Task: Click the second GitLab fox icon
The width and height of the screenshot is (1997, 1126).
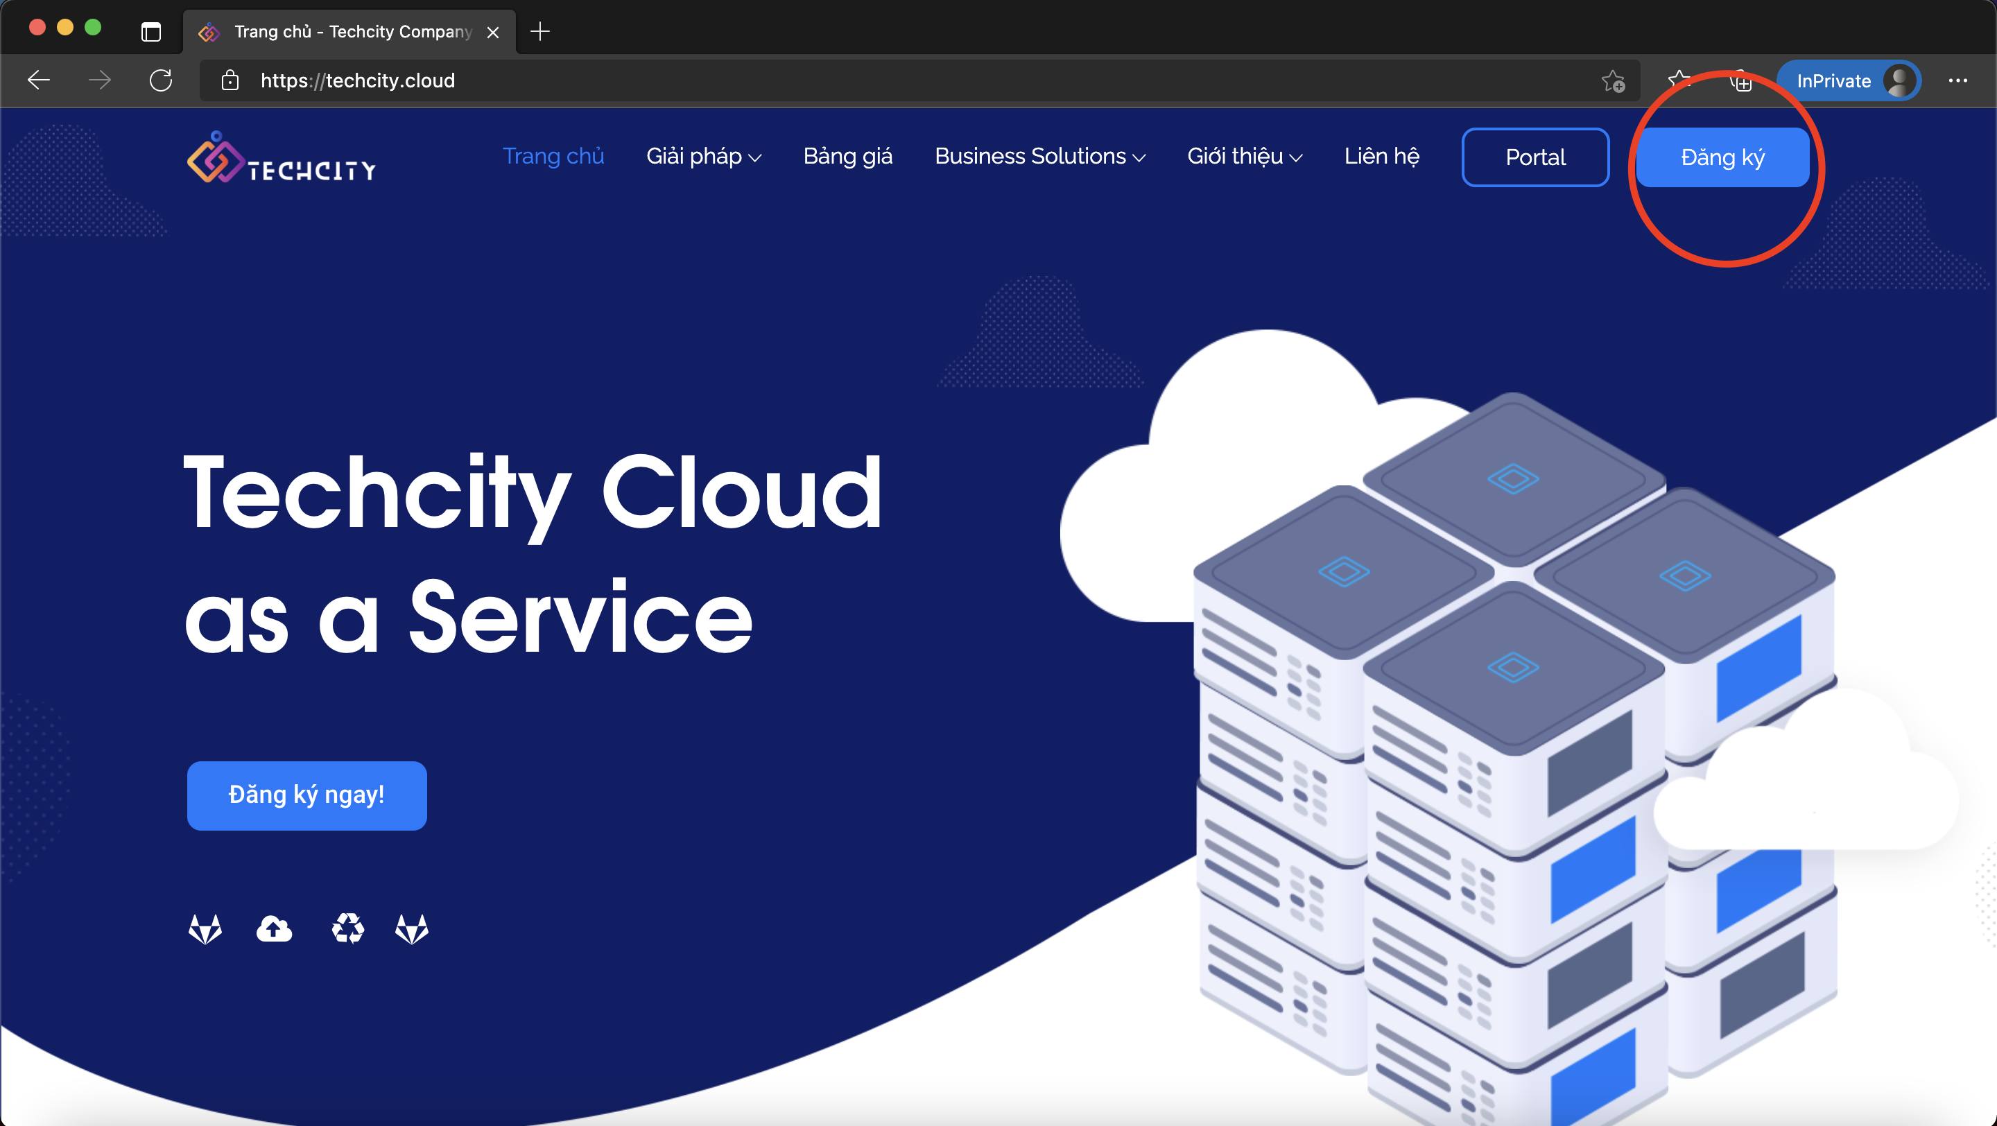Action: 412,928
